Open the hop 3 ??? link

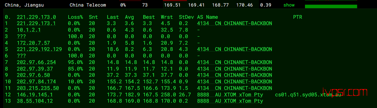(x=21, y=36)
